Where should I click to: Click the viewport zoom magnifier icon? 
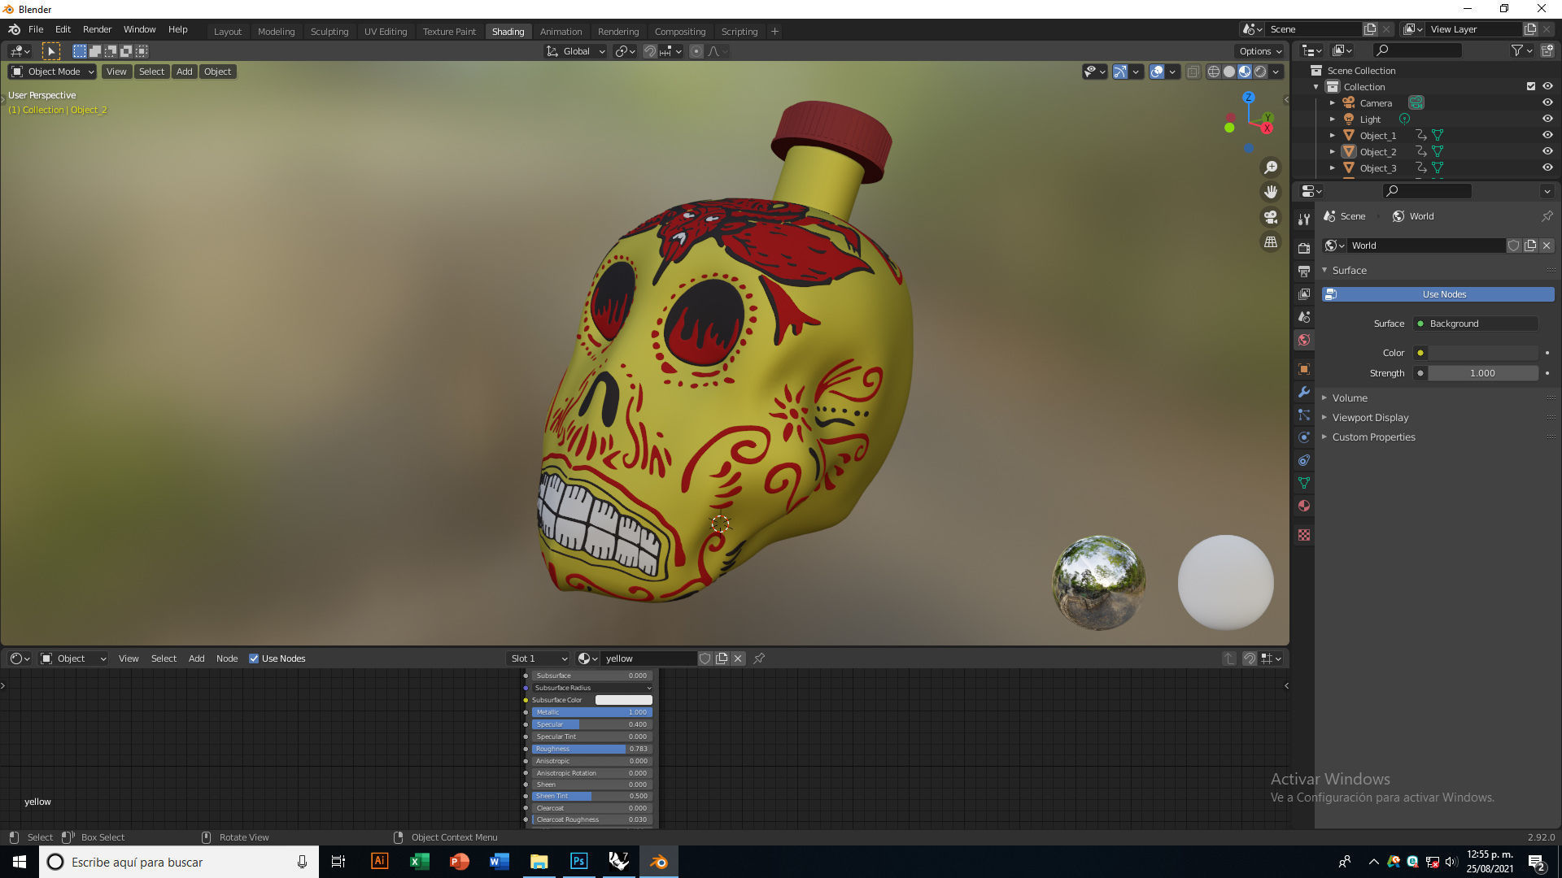click(x=1270, y=167)
